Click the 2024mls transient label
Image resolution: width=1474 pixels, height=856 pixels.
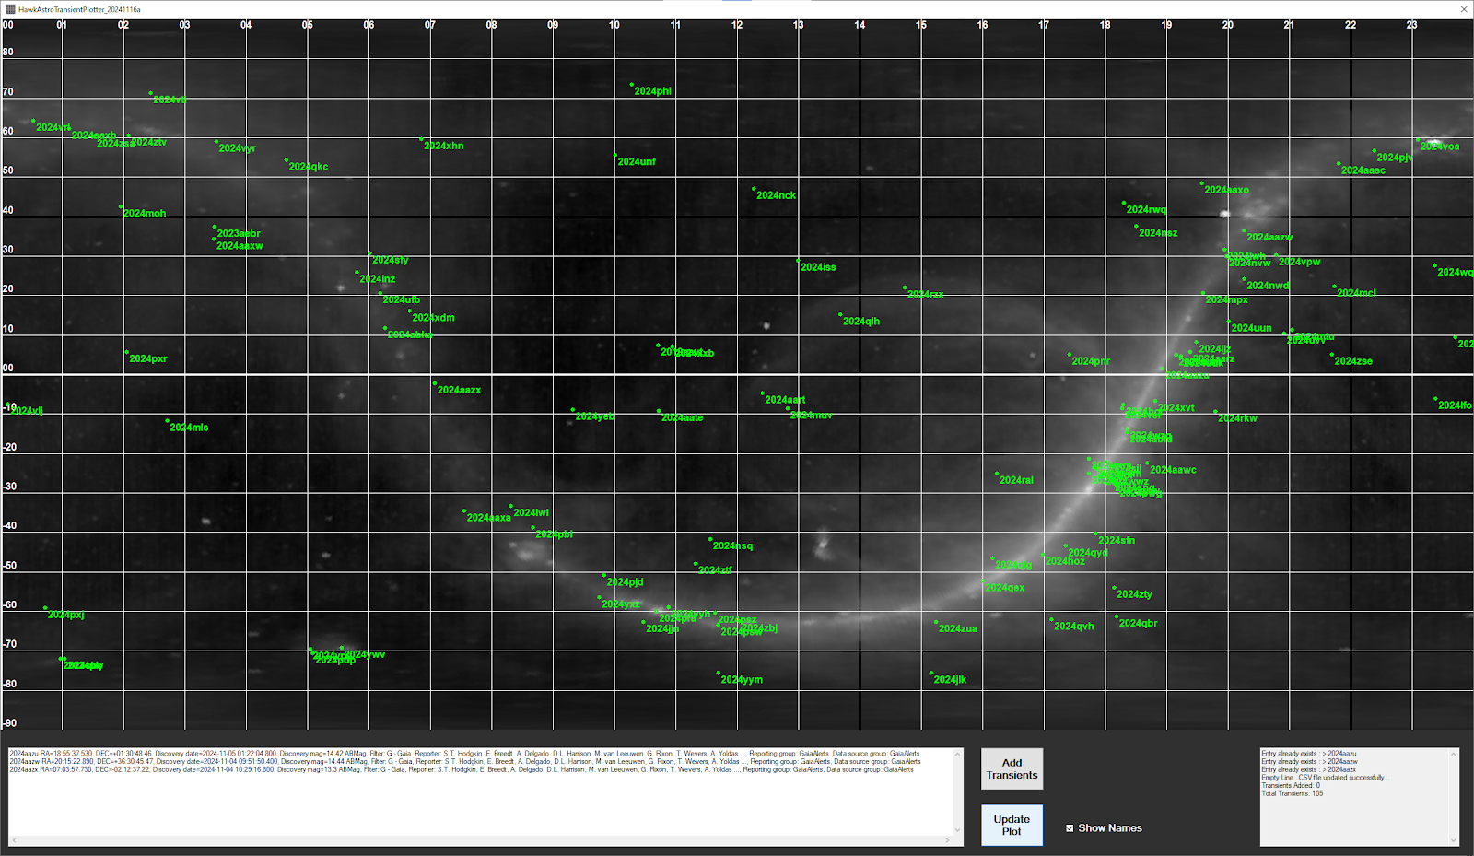point(189,428)
